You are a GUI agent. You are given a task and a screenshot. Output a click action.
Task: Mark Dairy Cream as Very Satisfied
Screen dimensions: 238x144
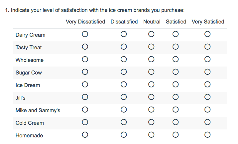[x=207, y=34]
